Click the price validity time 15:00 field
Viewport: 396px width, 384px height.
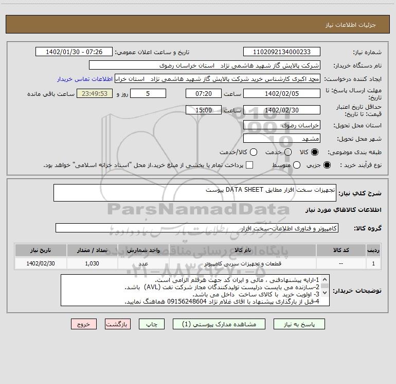(x=204, y=110)
